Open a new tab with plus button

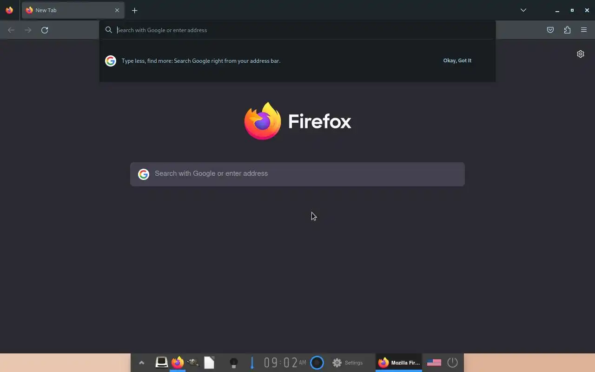click(x=134, y=10)
